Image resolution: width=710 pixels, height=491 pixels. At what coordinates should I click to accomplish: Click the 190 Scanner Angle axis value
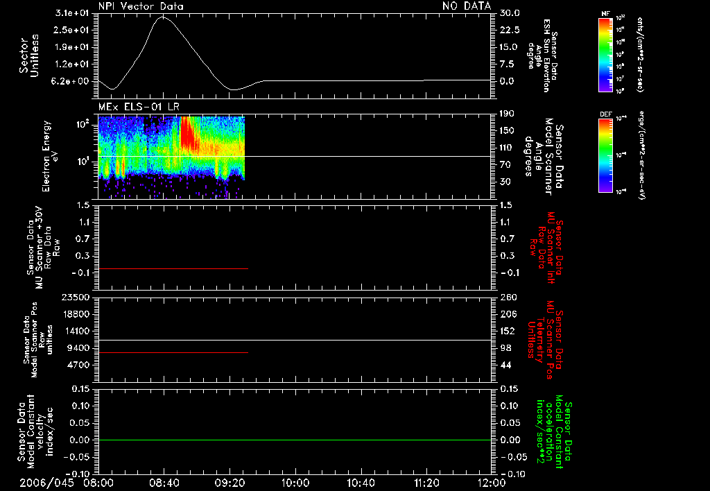[x=508, y=114]
